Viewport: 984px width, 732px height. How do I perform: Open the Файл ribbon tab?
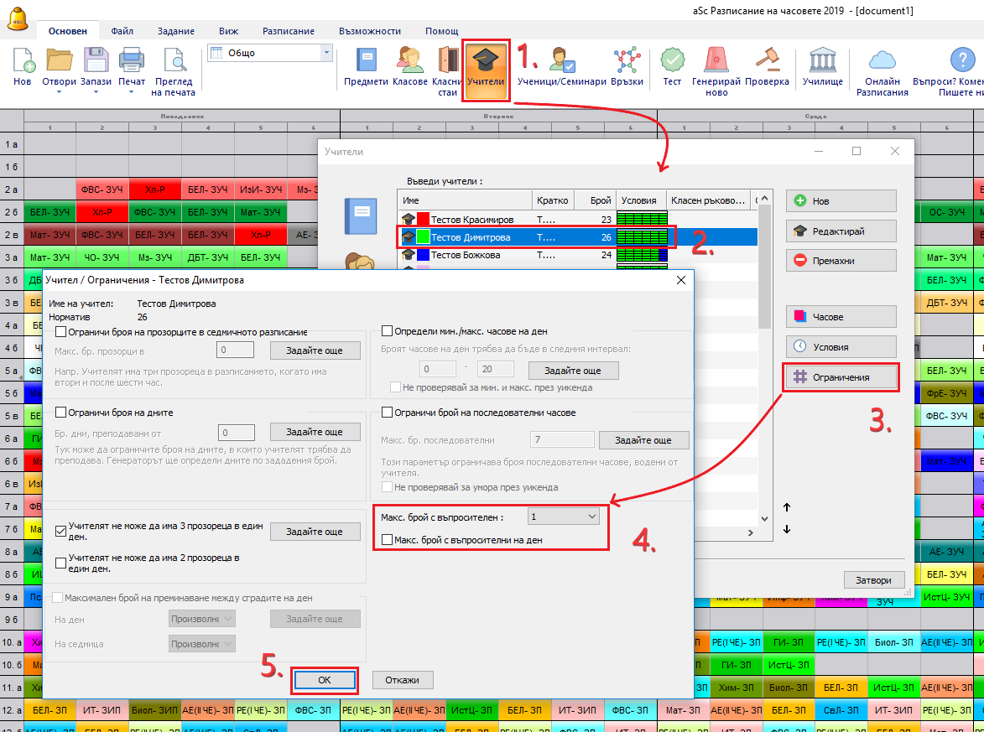coord(122,31)
